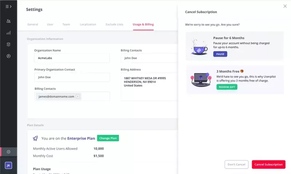Image resolution: width=291 pixels, height=174 pixels.
Task: Open the analytics bar chart icon
Action: (x=8, y=33)
